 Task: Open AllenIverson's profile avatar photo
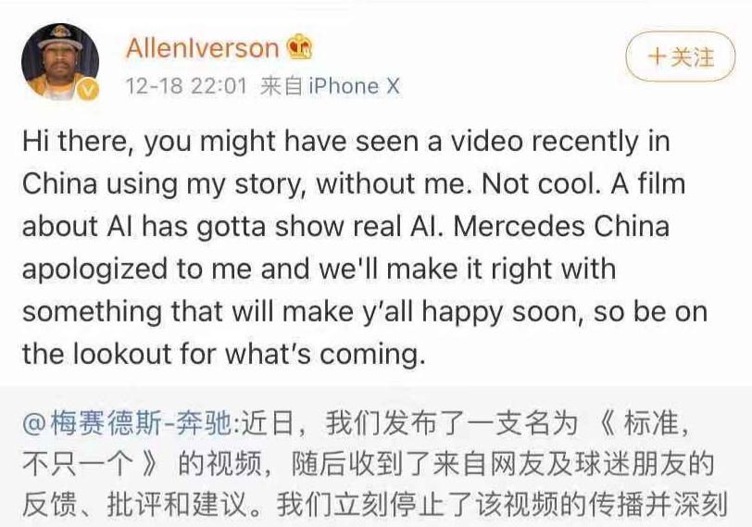[60, 61]
